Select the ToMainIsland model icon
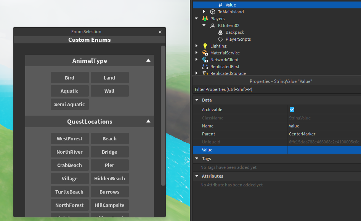 pyautogui.click(x=212, y=11)
